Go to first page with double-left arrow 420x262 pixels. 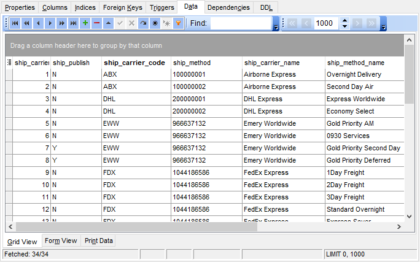point(292,23)
